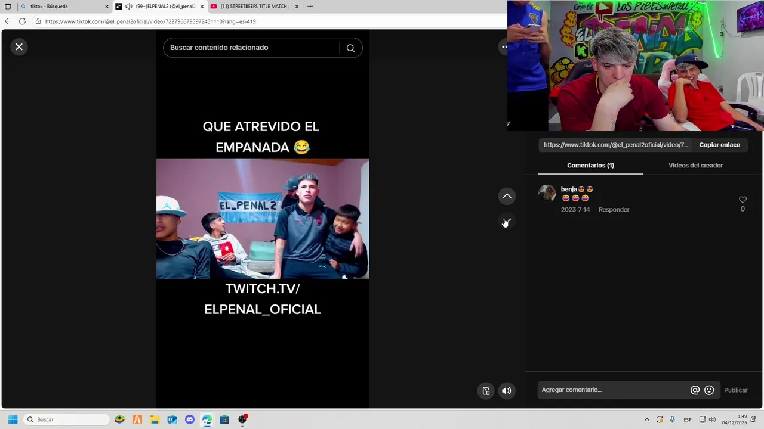Screen dimensions: 764x429
Task: Open the notifications bell in tray
Action: tap(753, 419)
